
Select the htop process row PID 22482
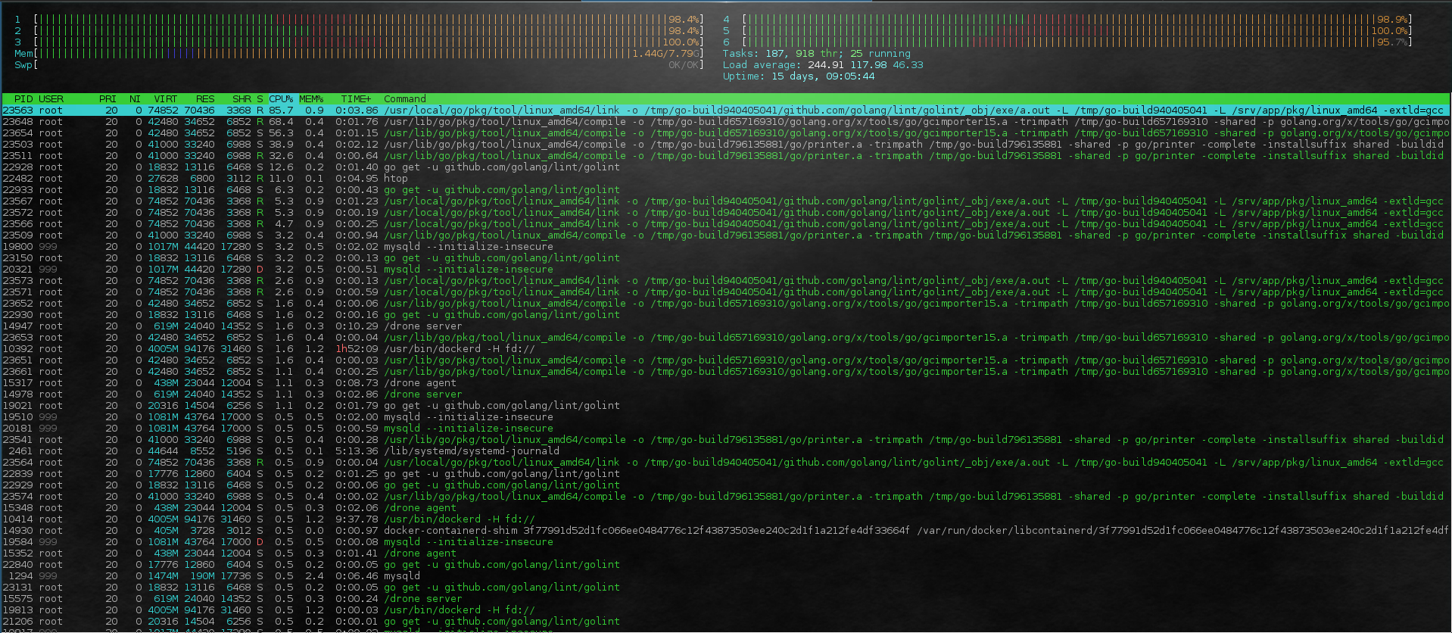click(x=726, y=179)
